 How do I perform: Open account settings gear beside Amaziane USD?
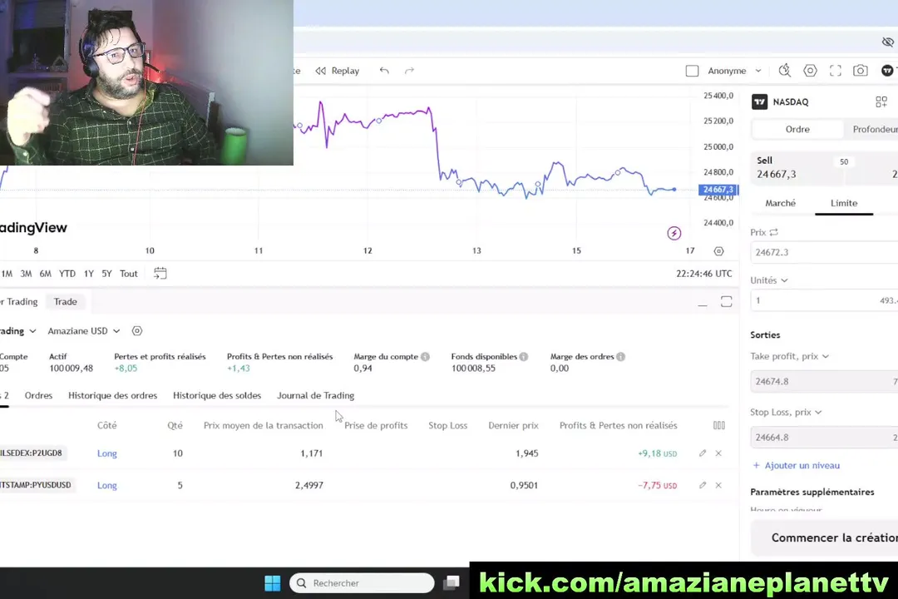[137, 331]
